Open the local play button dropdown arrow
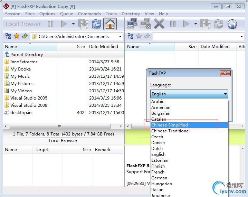Screen dimensions: 248x197 tap(73, 24)
